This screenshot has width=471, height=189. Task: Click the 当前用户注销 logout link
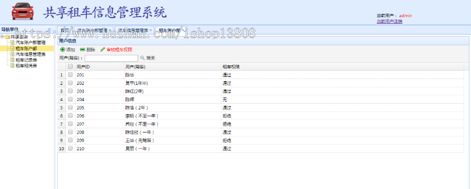(x=389, y=21)
